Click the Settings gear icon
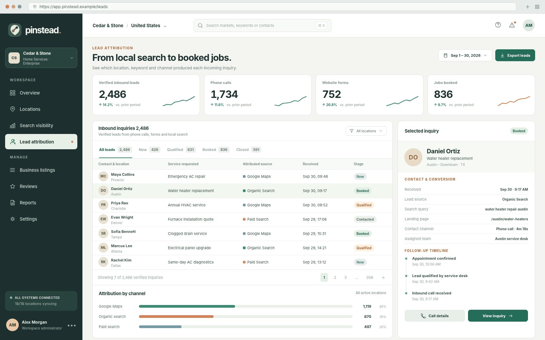This screenshot has height=340, width=545. (x=13, y=219)
